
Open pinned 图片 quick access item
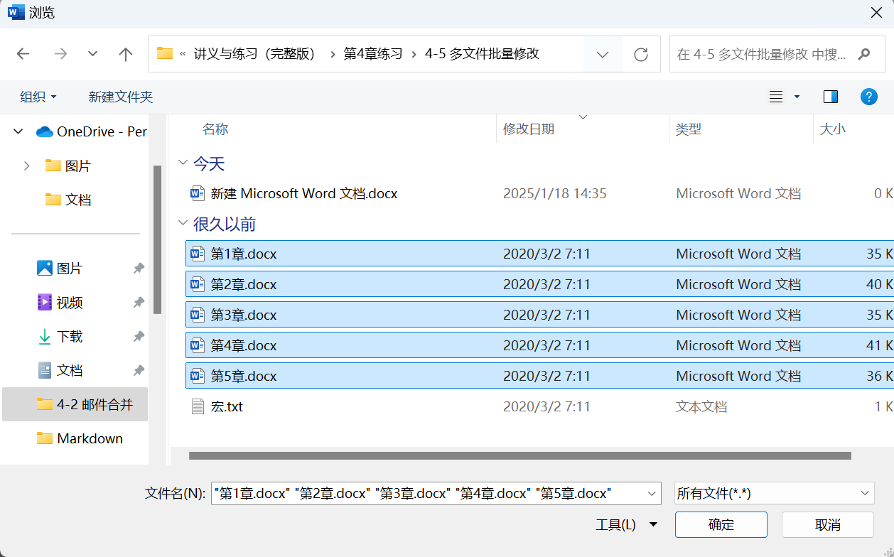tap(60, 268)
